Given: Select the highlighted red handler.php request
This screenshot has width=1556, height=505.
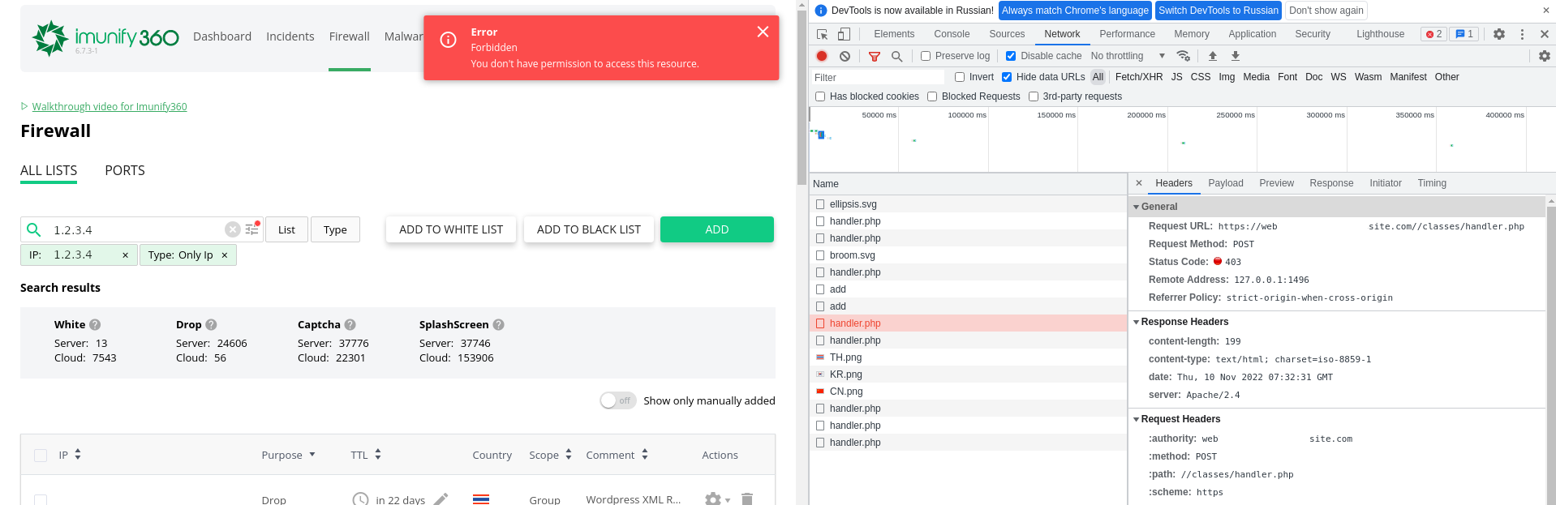Looking at the screenshot, I should pyautogui.click(x=969, y=323).
